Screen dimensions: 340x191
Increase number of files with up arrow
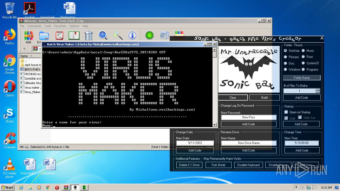pos(317,90)
